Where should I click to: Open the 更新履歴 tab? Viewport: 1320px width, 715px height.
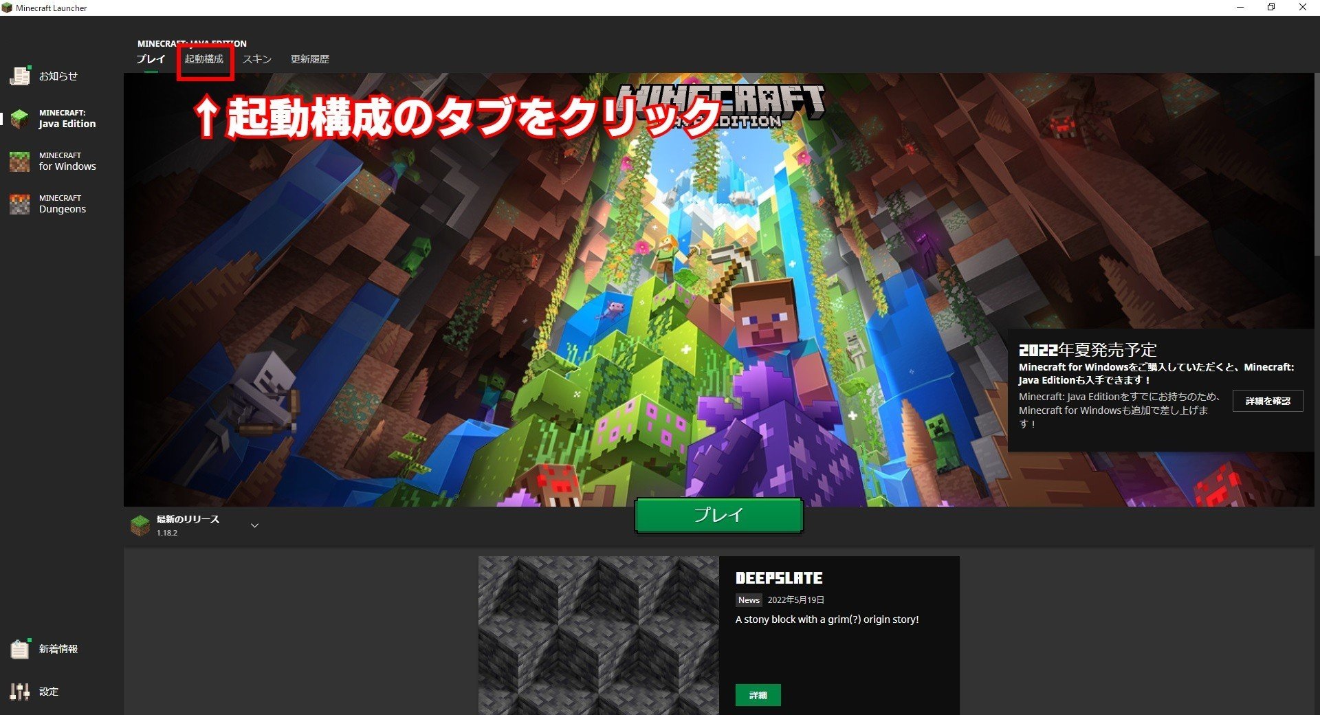(x=310, y=59)
